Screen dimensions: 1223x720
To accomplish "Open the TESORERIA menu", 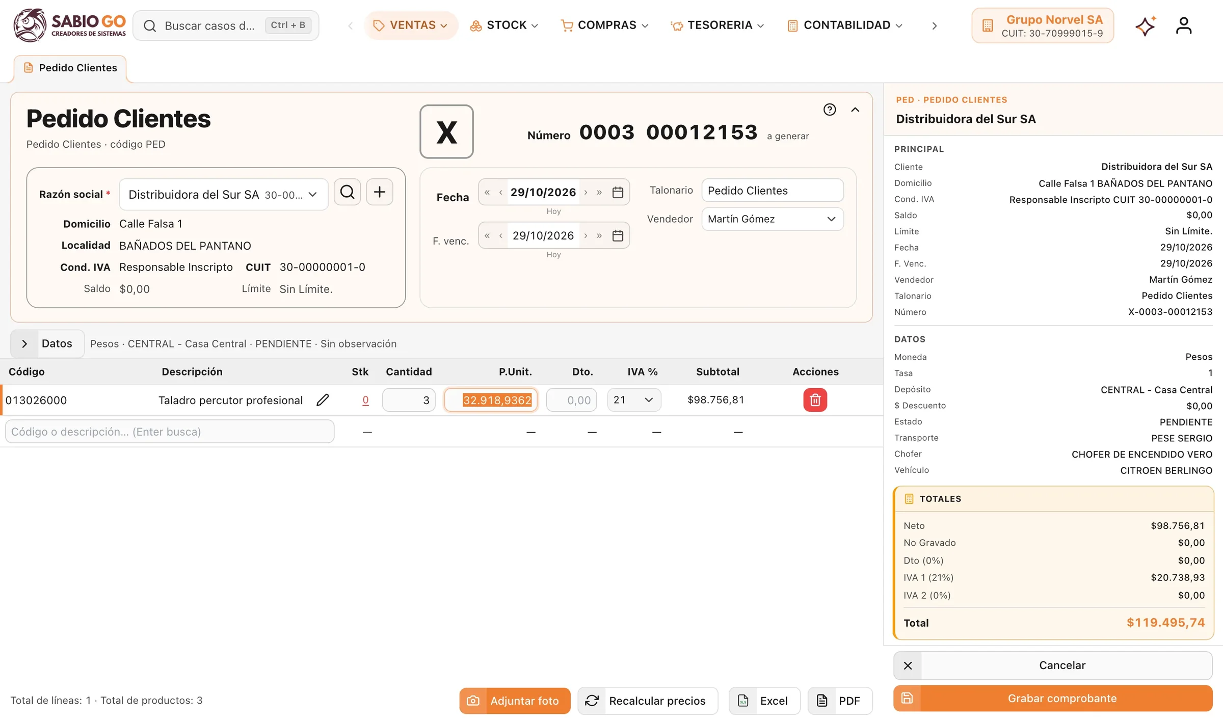I will click(717, 25).
